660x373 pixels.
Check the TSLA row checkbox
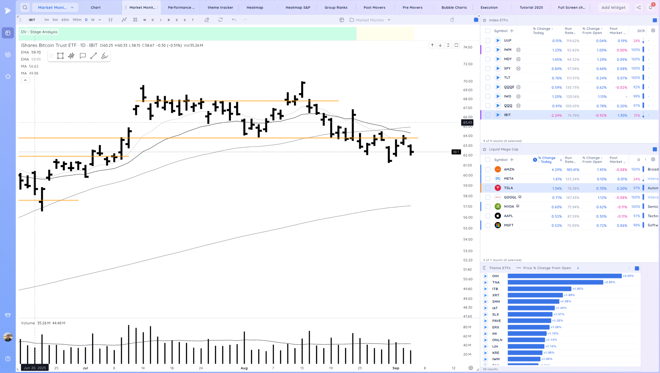[x=488, y=188]
